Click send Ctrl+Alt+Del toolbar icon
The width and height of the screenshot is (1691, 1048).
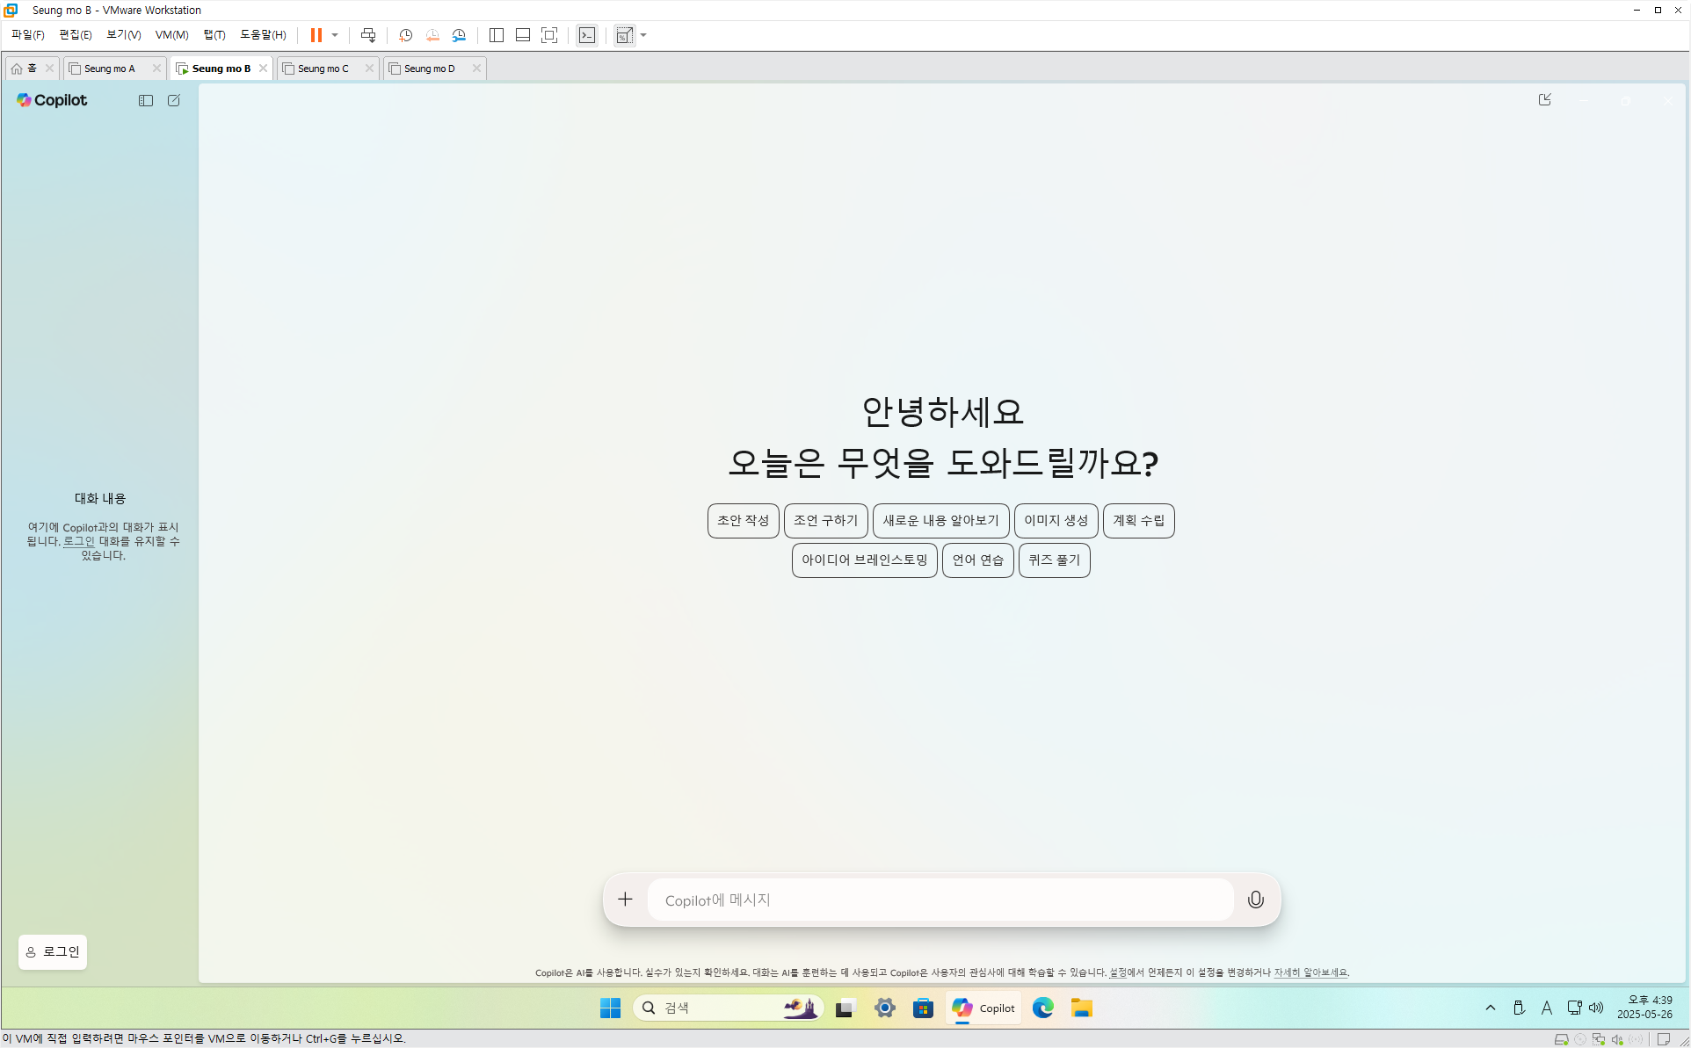tap(368, 35)
